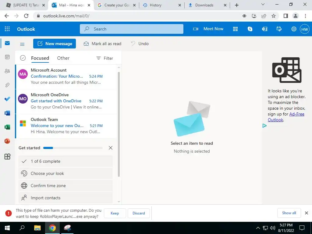Open the Calendar from the sidebar
This screenshot has height=234, width=312.
7,57
